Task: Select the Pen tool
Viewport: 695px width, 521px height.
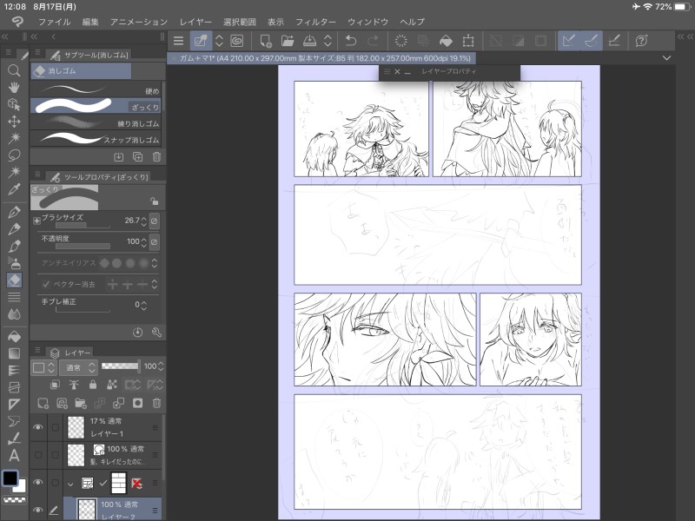Action: tap(14, 212)
